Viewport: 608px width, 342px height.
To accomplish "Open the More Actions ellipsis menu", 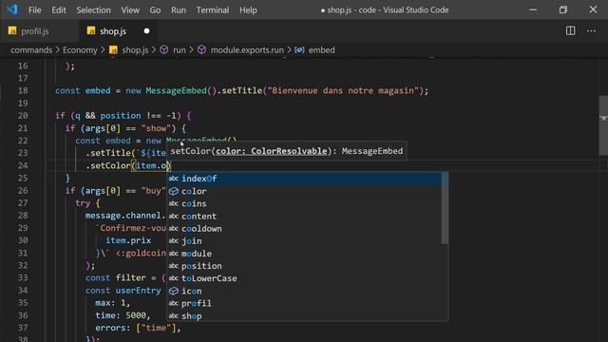I will [591, 30].
